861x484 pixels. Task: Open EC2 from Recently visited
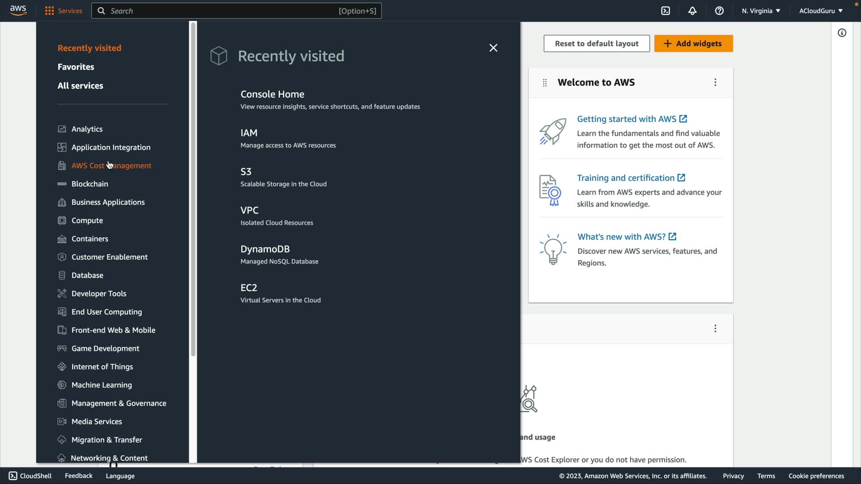pyautogui.click(x=248, y=288)
